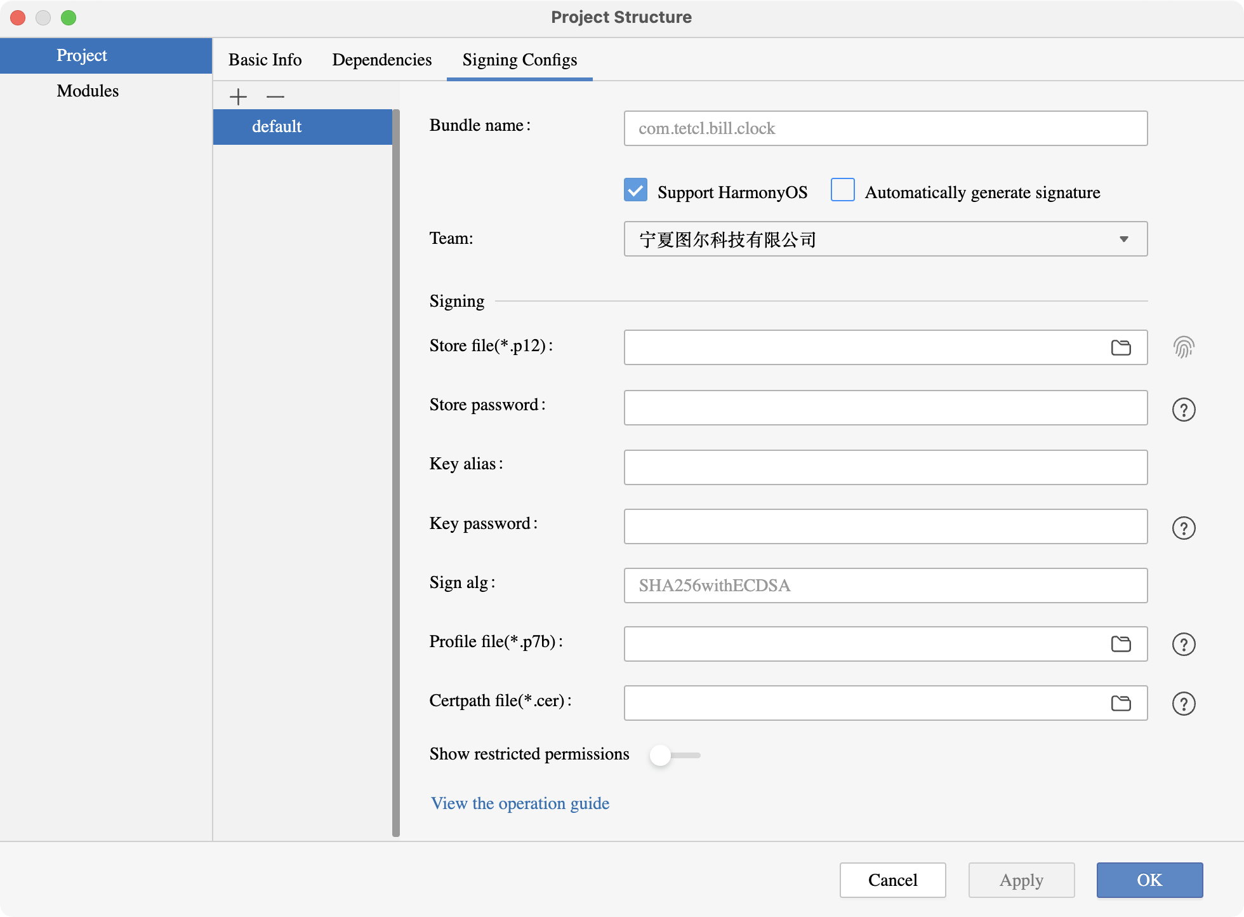The image size is (1244, 917).
Task: Select Modules in the left sidebar
Action: point(88,91)
